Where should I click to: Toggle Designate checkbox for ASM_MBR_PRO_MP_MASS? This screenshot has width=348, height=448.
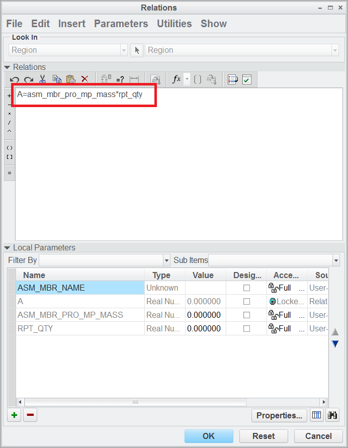[246, 315]
